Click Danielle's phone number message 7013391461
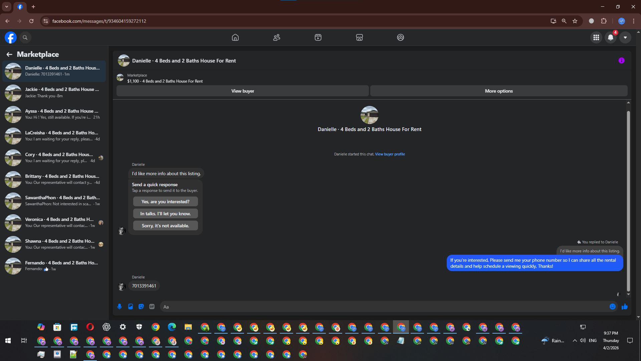 [144, 286]
